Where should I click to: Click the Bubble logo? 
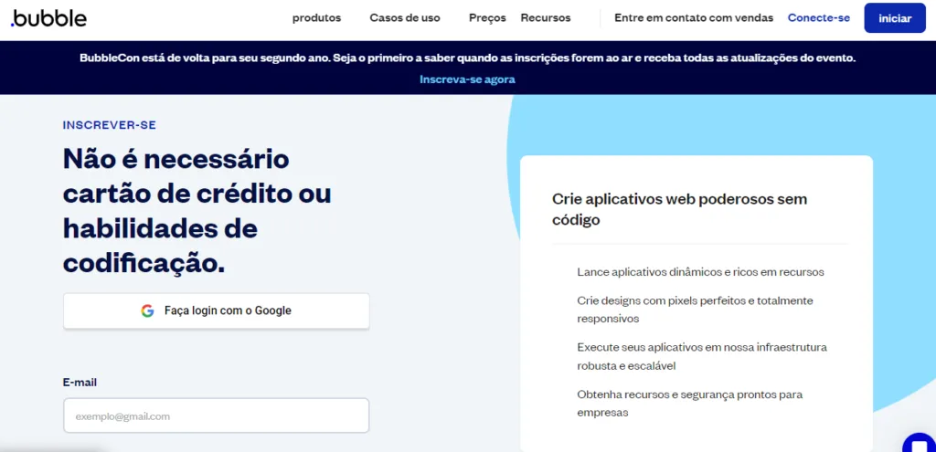[48, 18]
